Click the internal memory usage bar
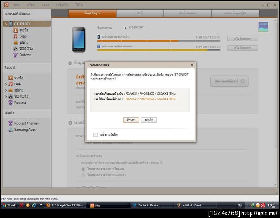This screenshot has width=280, height=218. point(159,41)
